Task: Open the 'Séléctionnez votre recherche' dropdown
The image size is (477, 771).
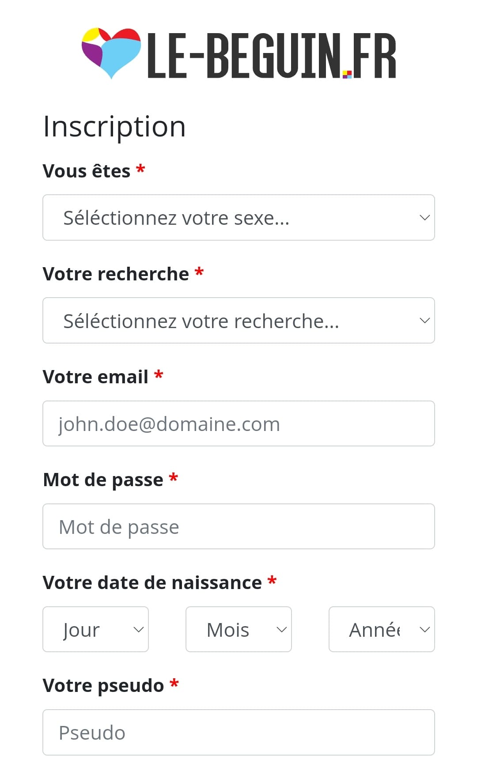Action: pyautogui.click(x=238, y=321)
